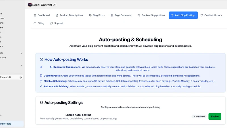Click the document icon beside Custom Posts
This screenshot has height=128, width=227.
(x=41, y=76)
